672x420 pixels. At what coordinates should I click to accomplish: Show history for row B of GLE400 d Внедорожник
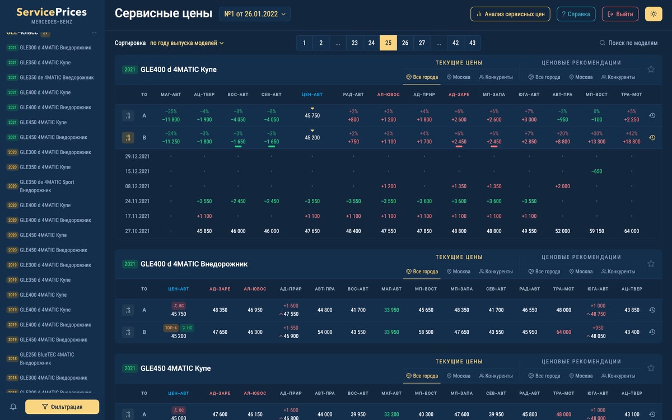[652, 332]
